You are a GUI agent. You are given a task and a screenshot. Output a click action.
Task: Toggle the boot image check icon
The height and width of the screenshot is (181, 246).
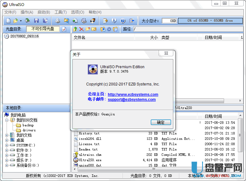pos(64,29)
